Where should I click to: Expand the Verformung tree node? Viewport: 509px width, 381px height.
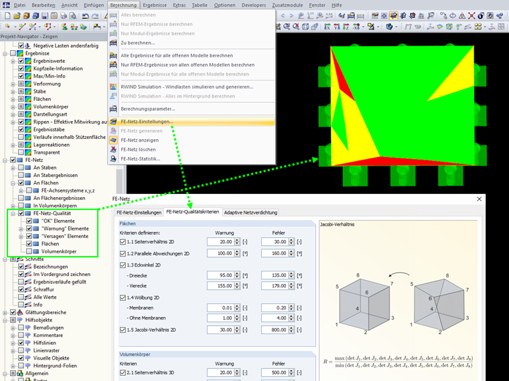click(x=13, y=84)
